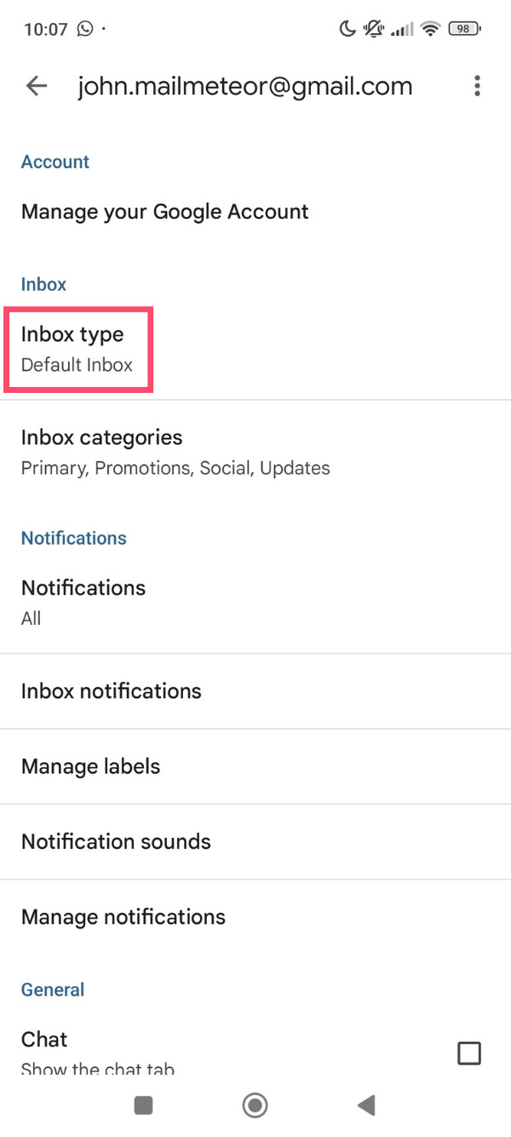Screen dimensions: 511x1137
Task: Open the three-dot overflow menu
Action: click(477, 85)
